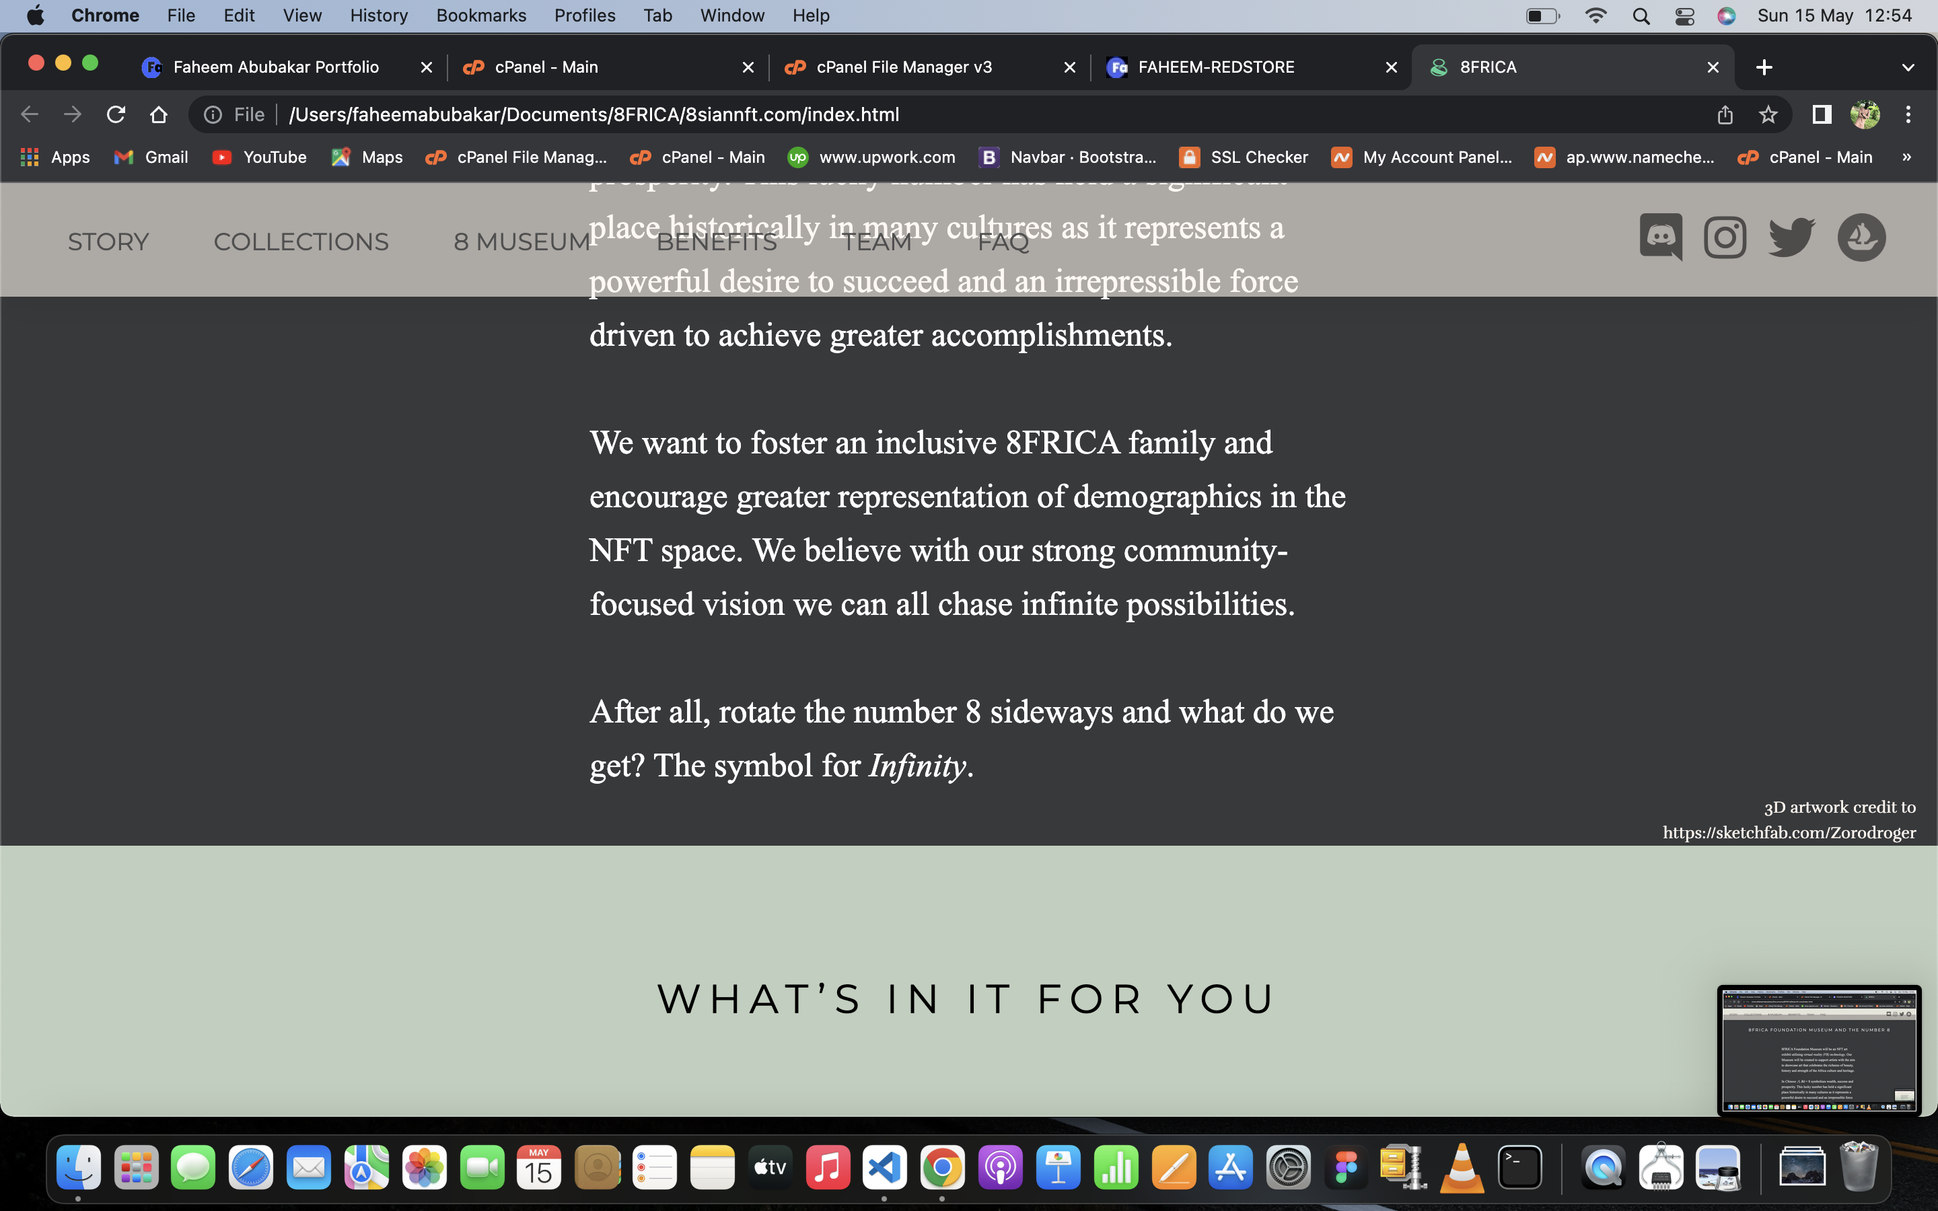The image size is (1938, 1211).
Task: Open the Discord icon in site header
Action: [1661, 237]
